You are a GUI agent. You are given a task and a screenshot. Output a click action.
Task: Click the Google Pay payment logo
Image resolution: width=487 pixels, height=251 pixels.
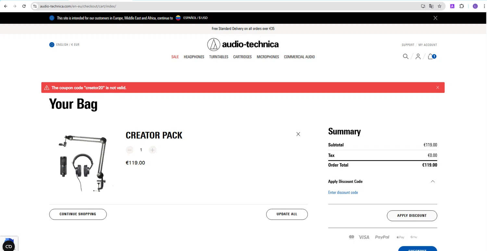click(414, 237)
